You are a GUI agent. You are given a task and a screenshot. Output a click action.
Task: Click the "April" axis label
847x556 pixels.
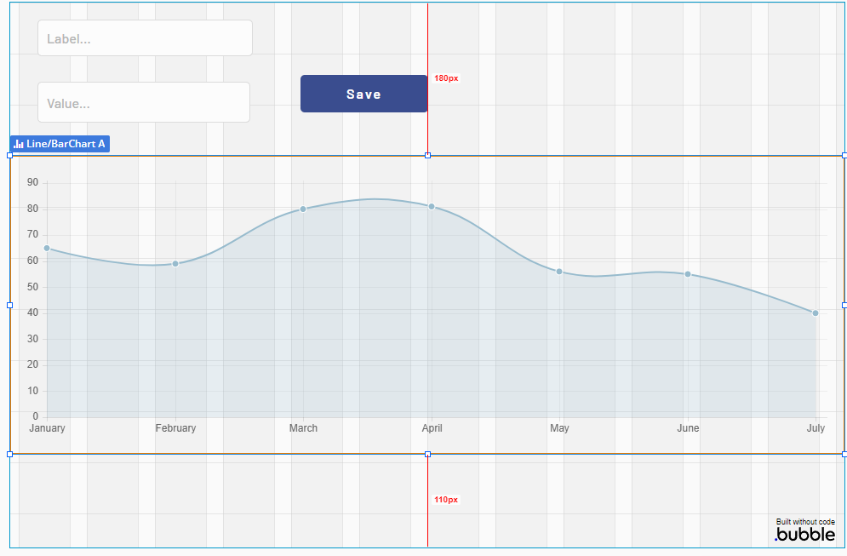coord(432,428)
